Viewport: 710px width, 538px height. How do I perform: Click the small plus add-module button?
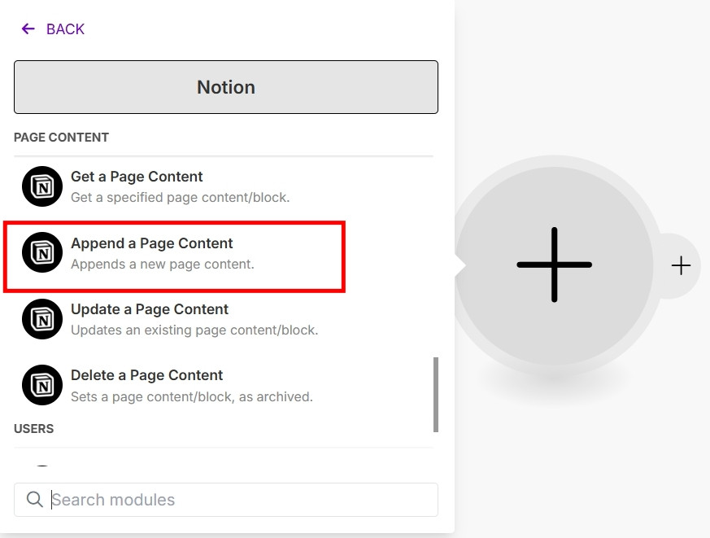tap(681, 265)
